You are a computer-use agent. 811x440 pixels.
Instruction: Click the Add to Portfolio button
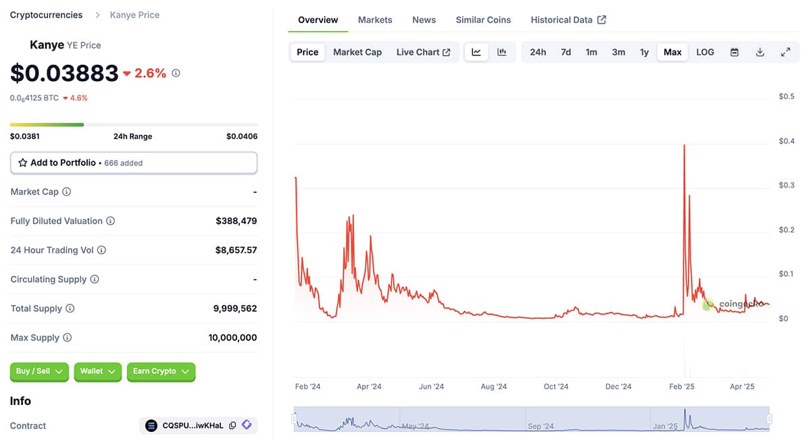click(x=134, y=163)
